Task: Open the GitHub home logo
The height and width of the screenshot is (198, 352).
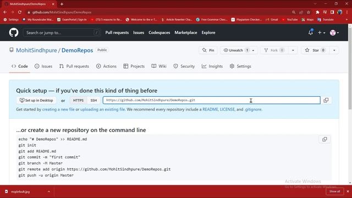Action: 14,32
